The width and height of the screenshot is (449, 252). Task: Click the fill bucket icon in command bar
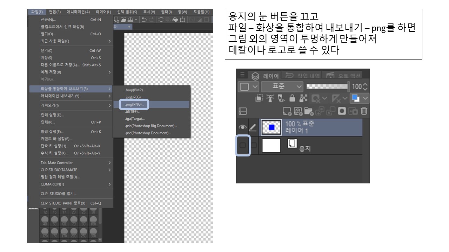tap(175, 20)
